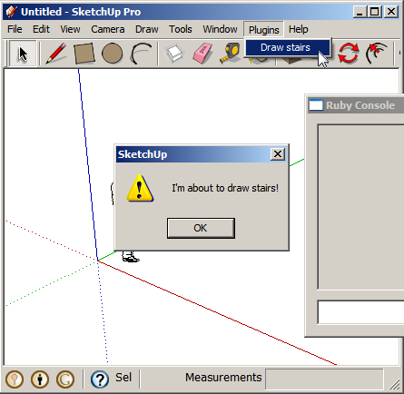Click the SketchUp app icon in title bar

pyautogui.click(x=12, y=12)
